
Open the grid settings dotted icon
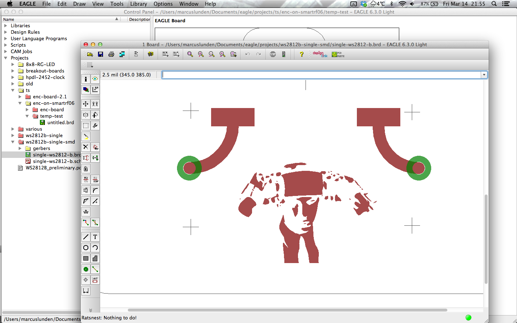tap(90, 65)
